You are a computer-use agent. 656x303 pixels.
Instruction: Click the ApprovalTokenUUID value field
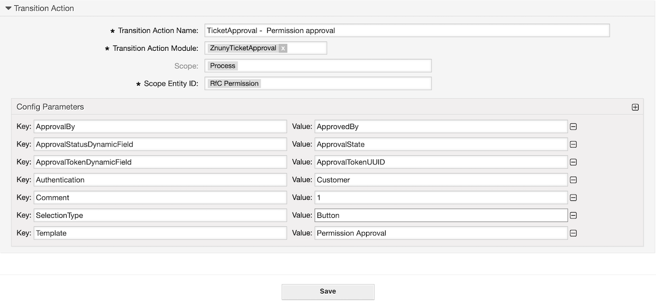pos(441,162)
